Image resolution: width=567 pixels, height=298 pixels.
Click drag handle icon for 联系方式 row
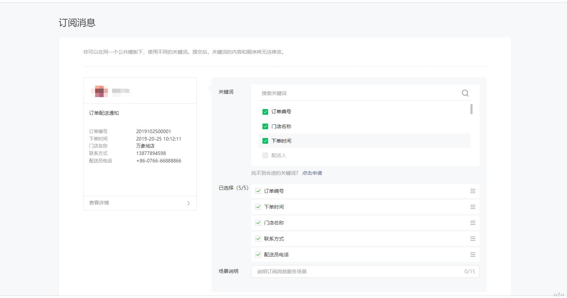pyautogui.click(x=473, y=239)
